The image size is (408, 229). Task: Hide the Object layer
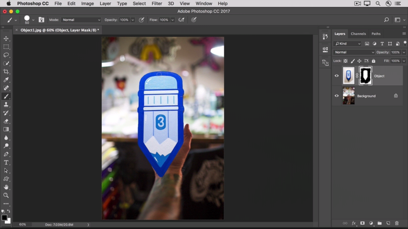click(x=337, y=76)
